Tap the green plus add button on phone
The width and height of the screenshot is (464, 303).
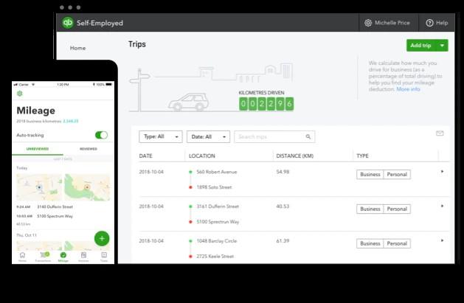(102, 238)
